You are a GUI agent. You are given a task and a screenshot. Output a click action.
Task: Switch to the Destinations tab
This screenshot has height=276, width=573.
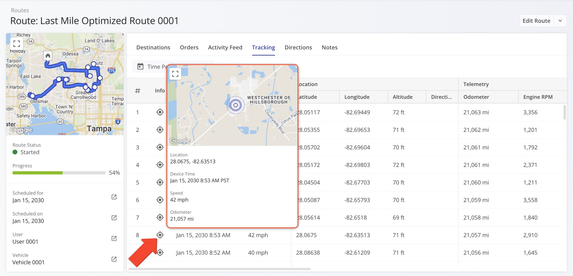point(153,47)
